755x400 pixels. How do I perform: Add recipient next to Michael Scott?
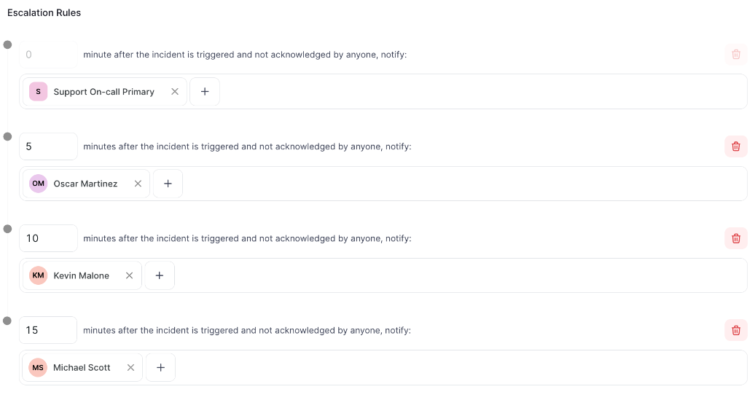pyautogui.click(x=160, y=367)
